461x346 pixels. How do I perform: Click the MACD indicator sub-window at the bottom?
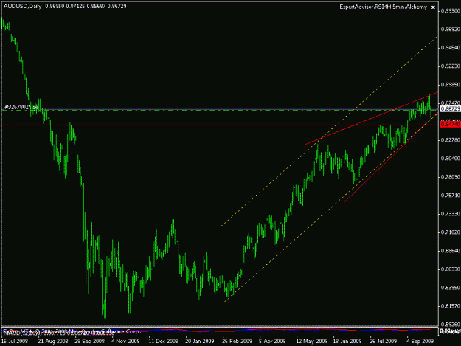point(220,331)
